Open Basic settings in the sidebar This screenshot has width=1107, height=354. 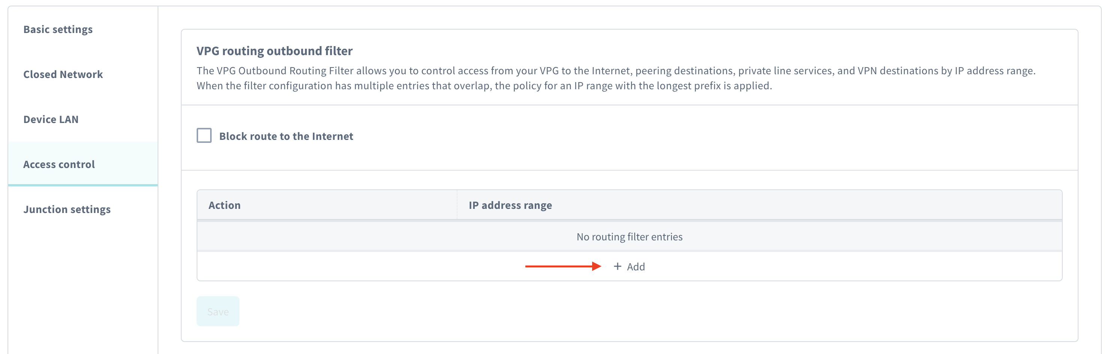(x=58, y=29)
